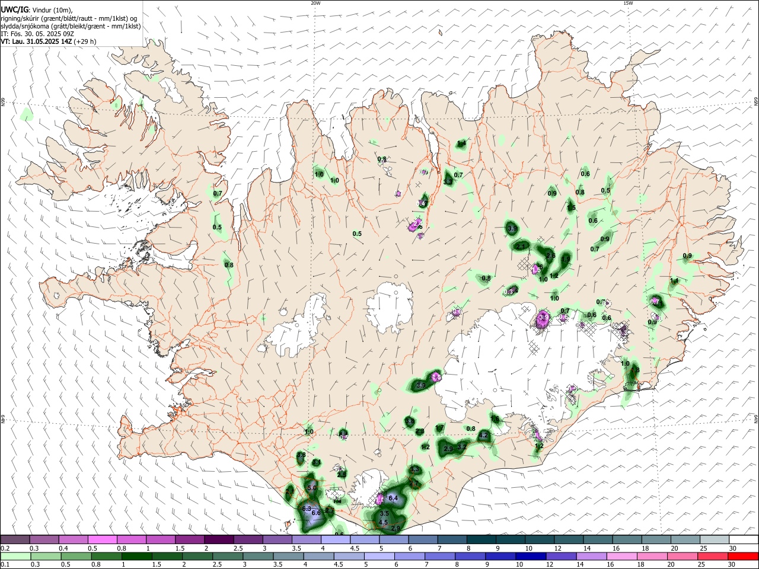Click the light pink 16 swatch in lower legend bar
Image resolution: width=759 pixels, height=569 pixels.
coord(622,556)
